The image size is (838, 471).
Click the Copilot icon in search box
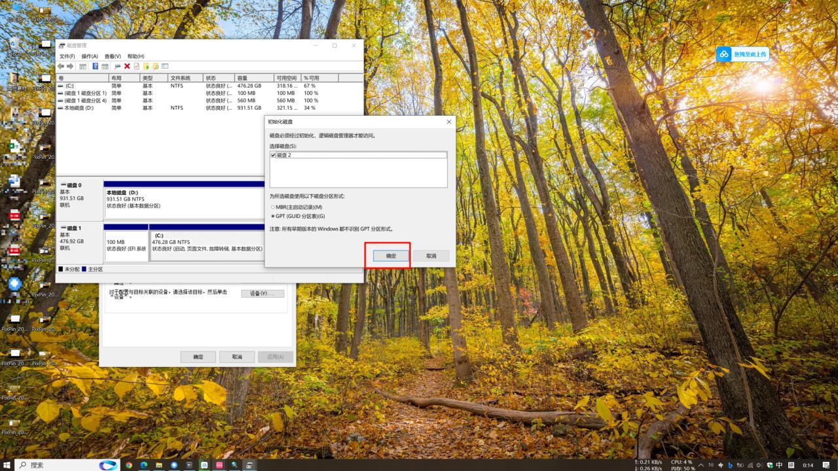tap(109, 465)
